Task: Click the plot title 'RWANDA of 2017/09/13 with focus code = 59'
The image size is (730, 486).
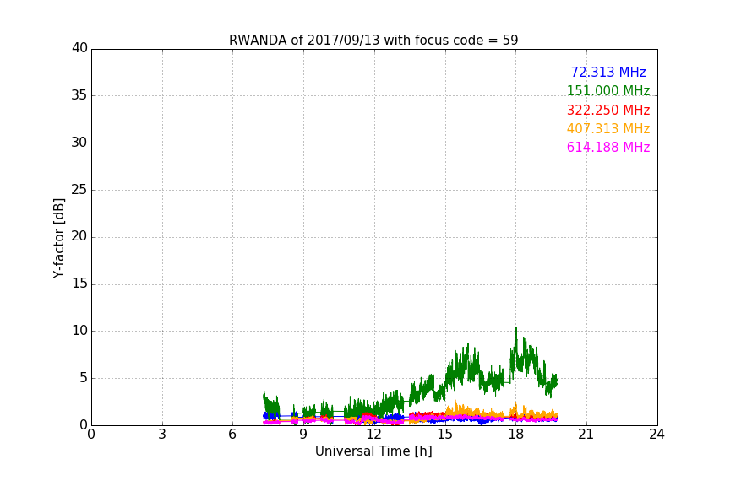Action: click(373, 40)
